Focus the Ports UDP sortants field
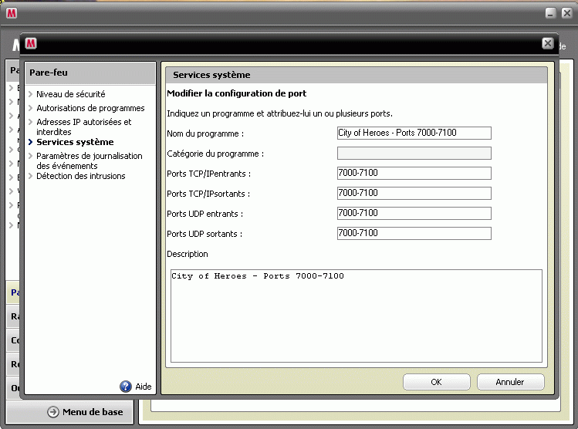This screenshot has width=578, height=429. (414, 233)
